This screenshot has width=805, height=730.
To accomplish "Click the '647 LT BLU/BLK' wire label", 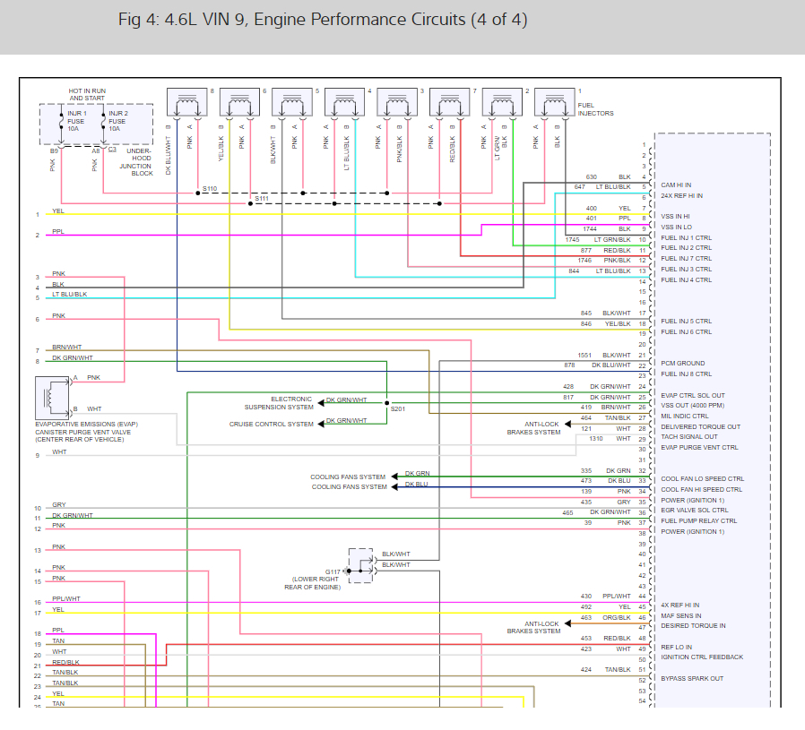I will tap(602, 186).
